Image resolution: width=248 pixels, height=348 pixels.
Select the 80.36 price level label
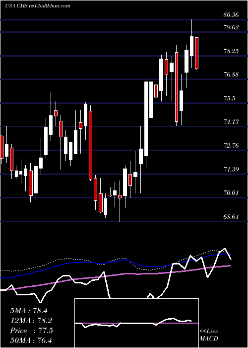231,15
